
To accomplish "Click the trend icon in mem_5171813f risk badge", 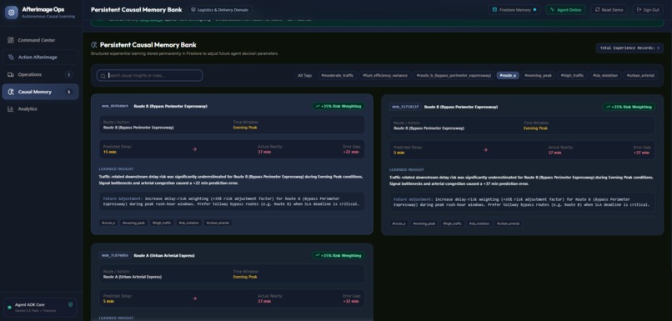I will click(x=608, y=107).
